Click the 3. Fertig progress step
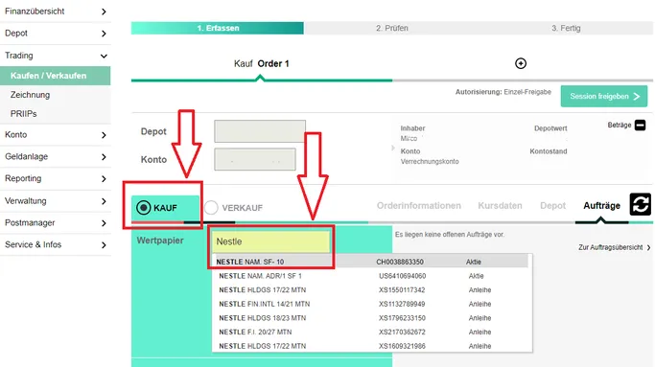This screenshot has height=367, width=655. point(566,28)
